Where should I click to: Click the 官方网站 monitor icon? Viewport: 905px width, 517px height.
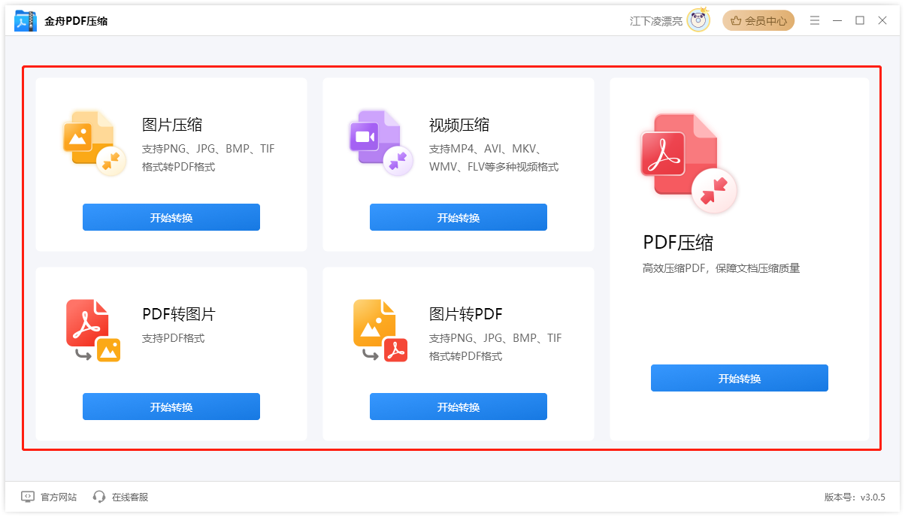pyautogui.click(x=27, y=496)
